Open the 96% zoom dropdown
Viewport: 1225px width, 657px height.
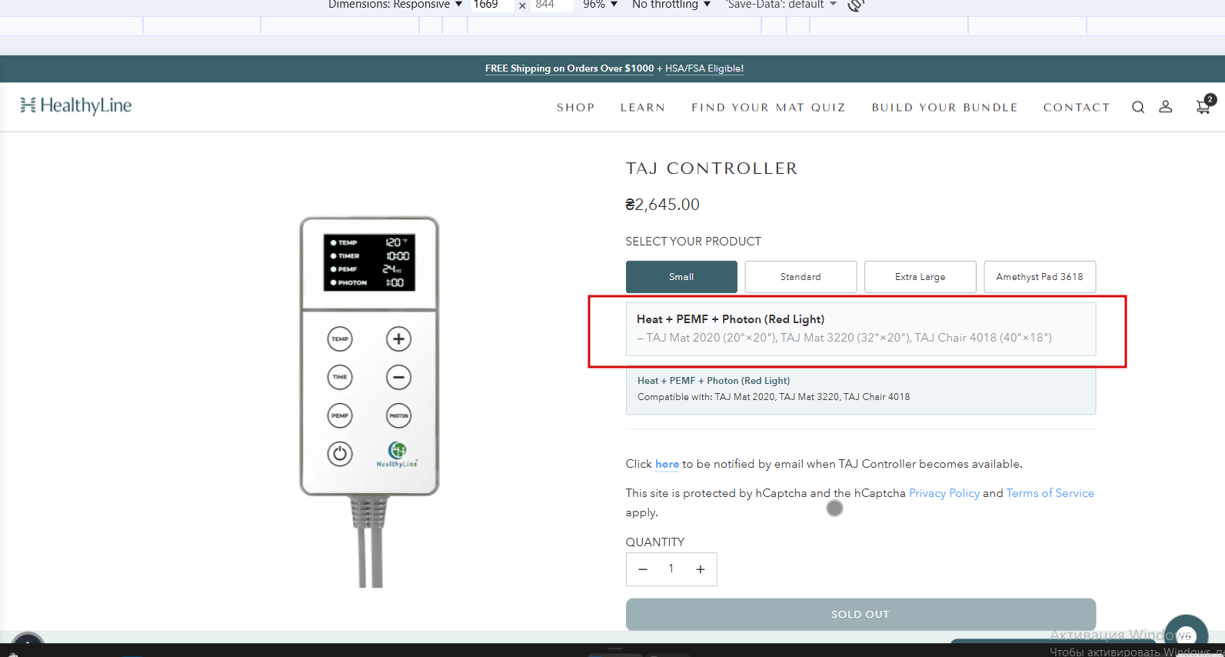601,5
